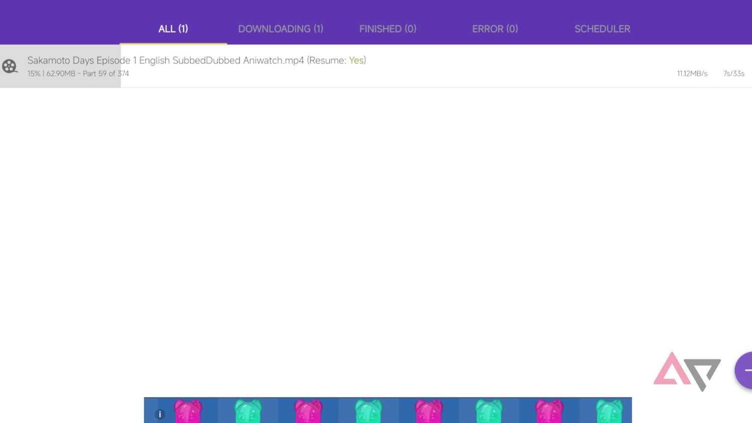Open the gummy bear banner advertisement
The width and height of the screenshot is (752, 423).
point(388,410)
